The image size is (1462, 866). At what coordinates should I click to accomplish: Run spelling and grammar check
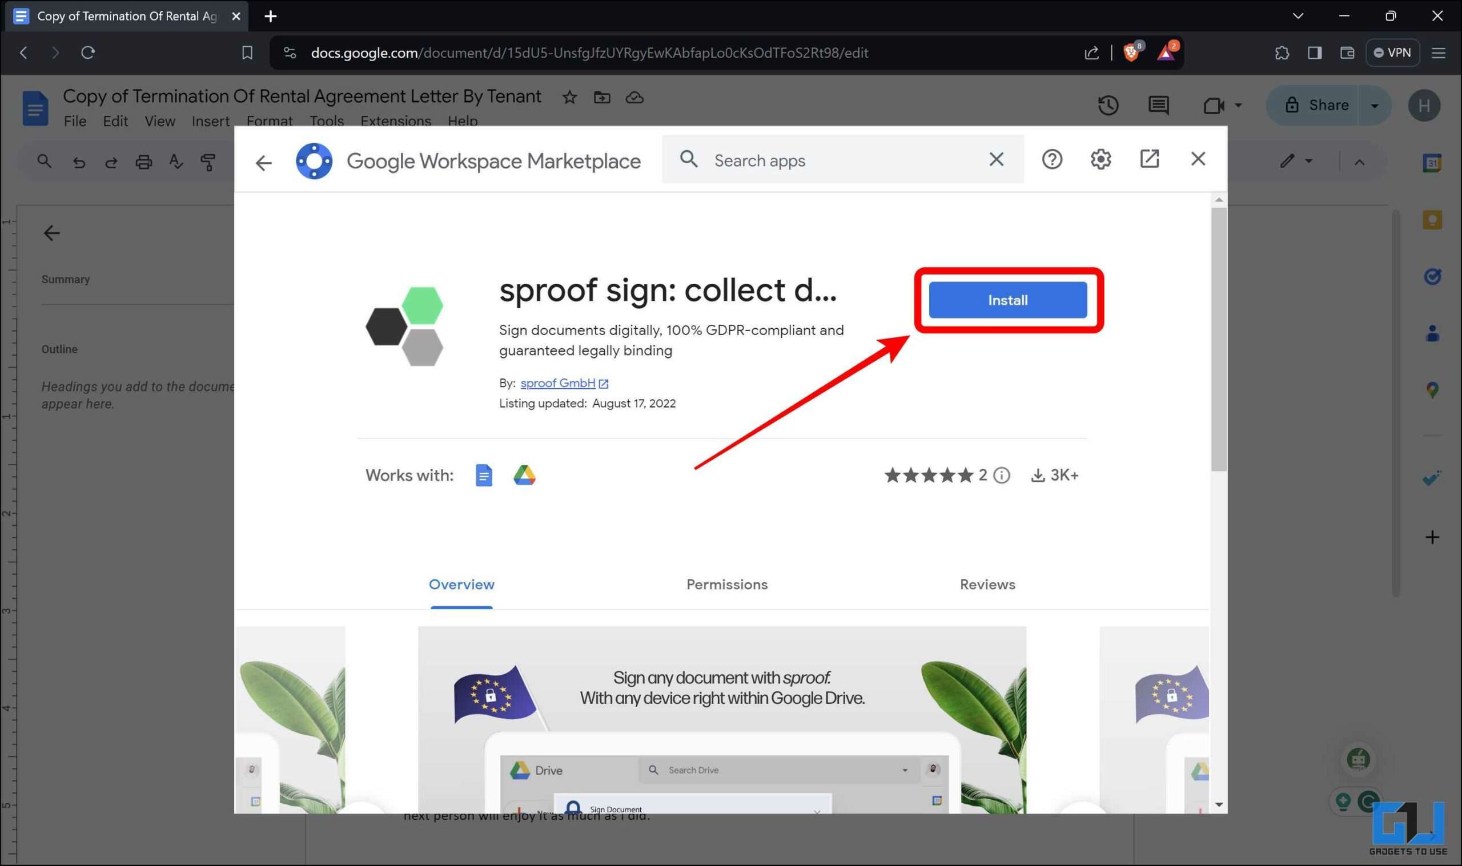(x=176, y=161)
